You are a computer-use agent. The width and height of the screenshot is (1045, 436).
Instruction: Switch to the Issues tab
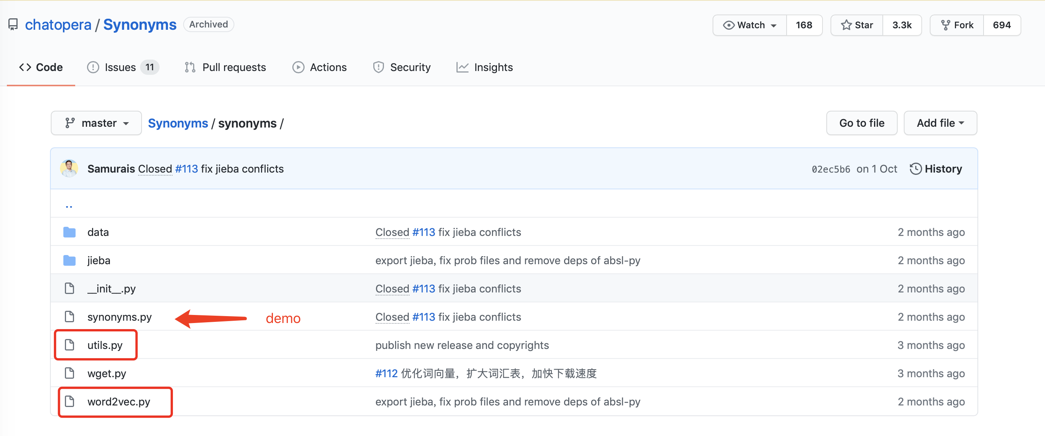pyautogui.click(x=120, y=67)
